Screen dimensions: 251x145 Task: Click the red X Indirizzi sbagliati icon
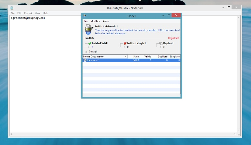click(125, 43)
